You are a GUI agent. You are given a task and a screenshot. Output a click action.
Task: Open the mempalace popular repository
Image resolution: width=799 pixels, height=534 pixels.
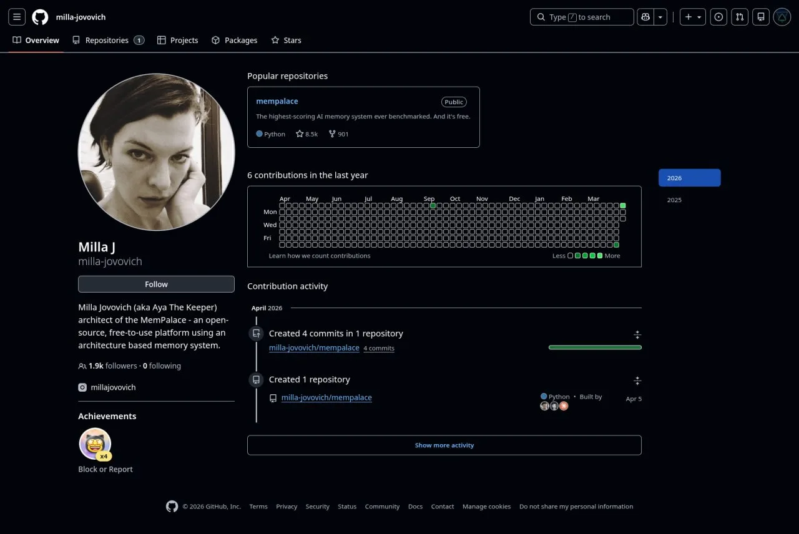tap(277, 101)
